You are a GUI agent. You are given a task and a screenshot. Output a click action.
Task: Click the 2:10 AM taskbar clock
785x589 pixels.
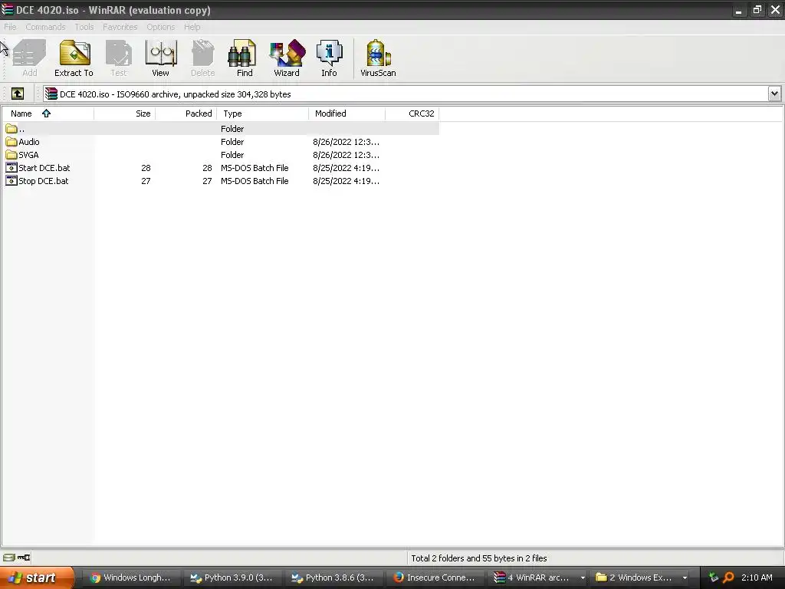pos(757,577)
